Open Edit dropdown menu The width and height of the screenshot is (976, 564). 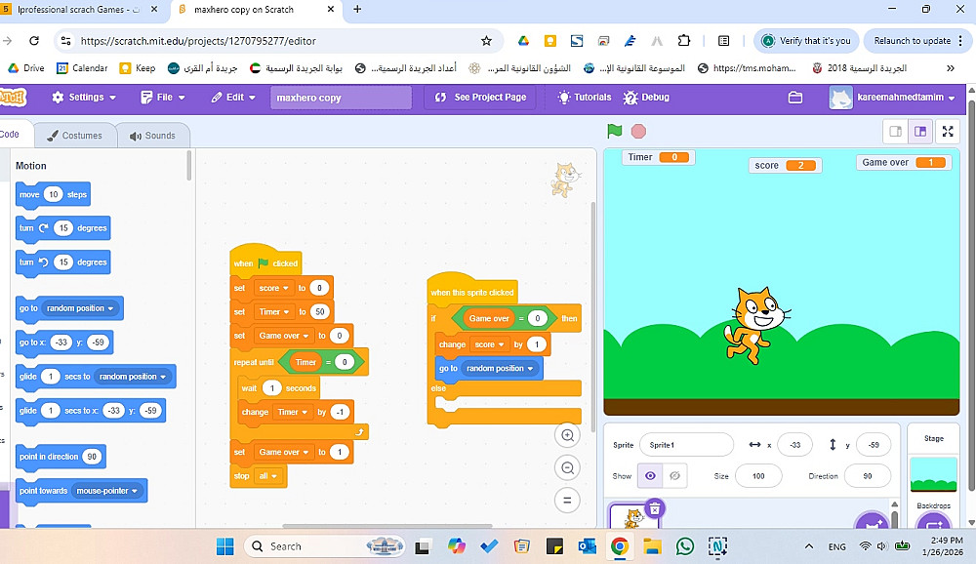(x=233, y=98)
